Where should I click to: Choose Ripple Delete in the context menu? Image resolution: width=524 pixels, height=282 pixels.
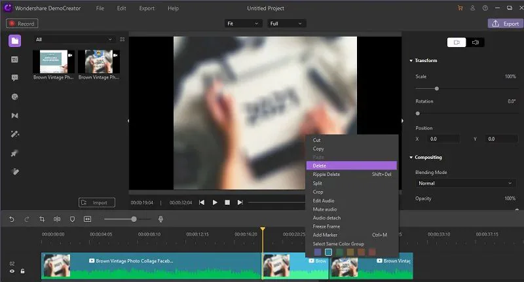point(352,174)
